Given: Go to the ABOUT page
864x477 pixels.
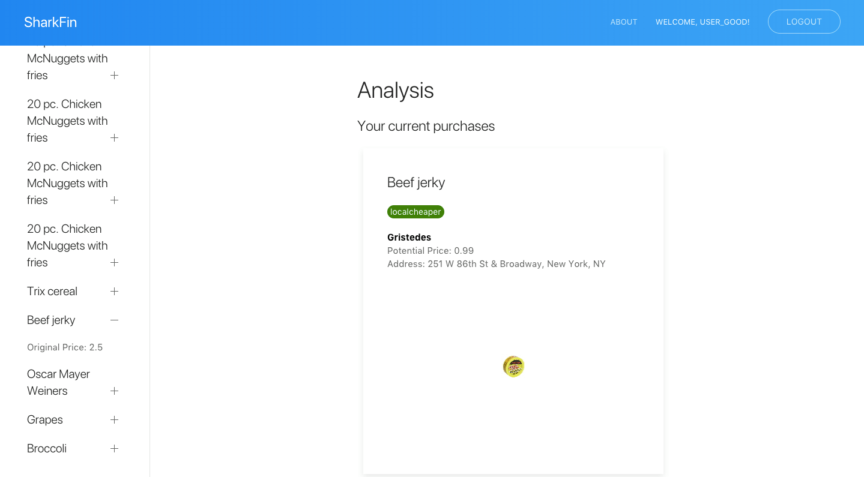Looking at the screenshot, I should click(x=624, y=22).
